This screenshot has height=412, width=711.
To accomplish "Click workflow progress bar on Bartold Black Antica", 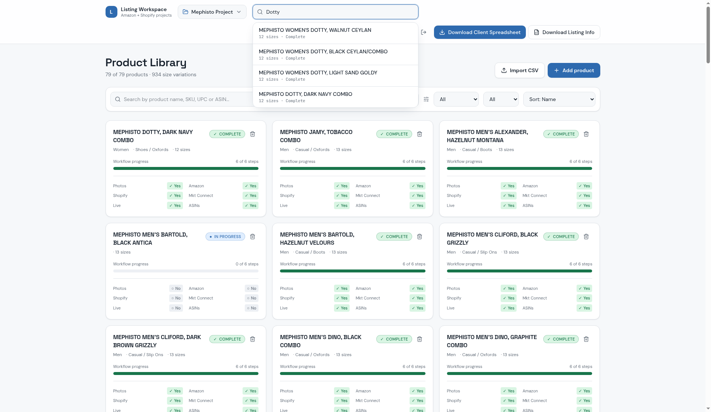I will pyautogui.click(x=186, y=271).
